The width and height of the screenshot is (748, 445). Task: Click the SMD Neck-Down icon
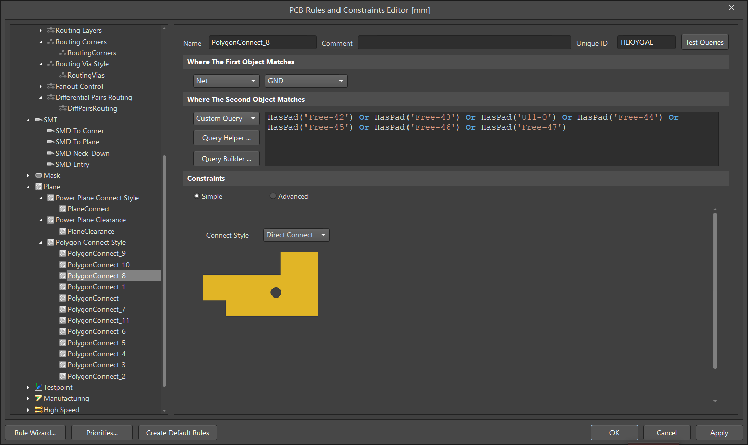tap(51, 153)
